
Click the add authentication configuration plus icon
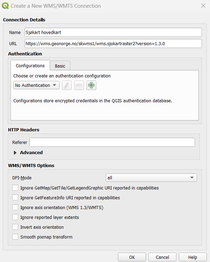pyautogui.click(x=91, y=85)
